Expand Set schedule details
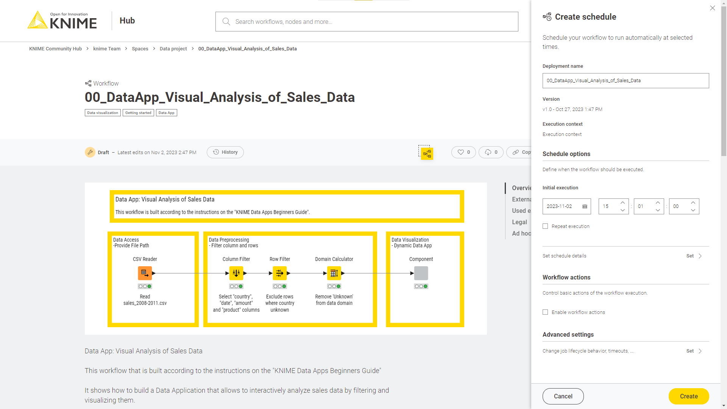The height and width of the screenshot is (409, 727). [x=694, y=256]
